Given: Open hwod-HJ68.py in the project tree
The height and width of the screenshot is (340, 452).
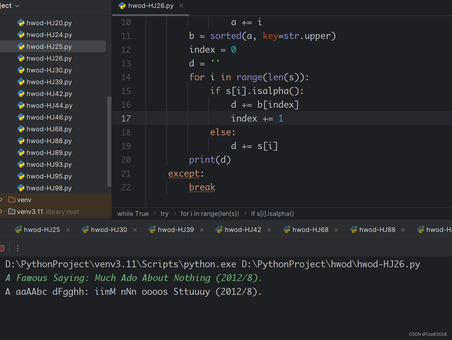Looking at the screenshot, I should (x=49, y=129).
